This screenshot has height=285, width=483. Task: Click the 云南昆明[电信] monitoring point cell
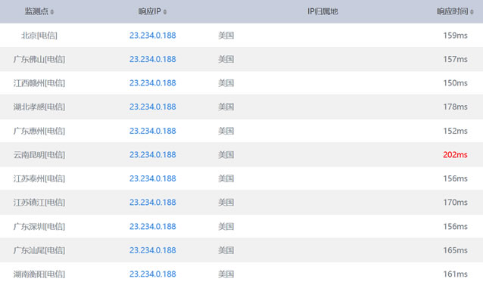pyautogui.click(x=39, y=155)
